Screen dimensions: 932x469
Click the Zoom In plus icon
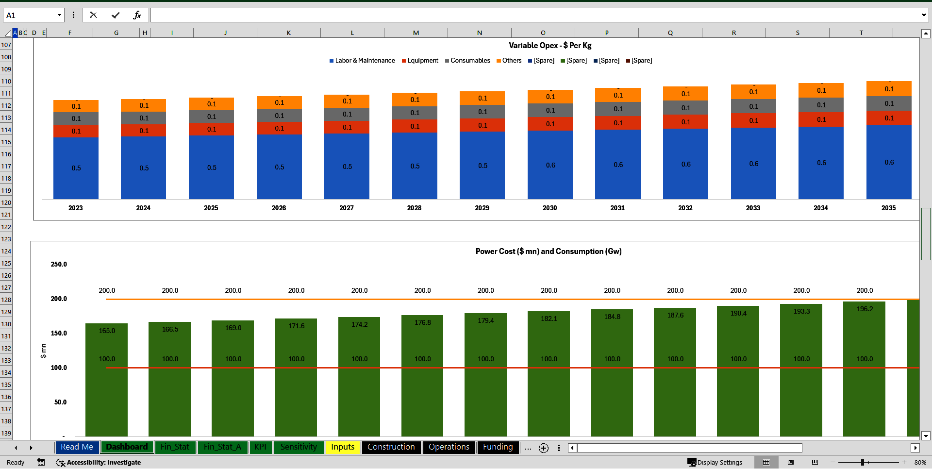(904, 462)
